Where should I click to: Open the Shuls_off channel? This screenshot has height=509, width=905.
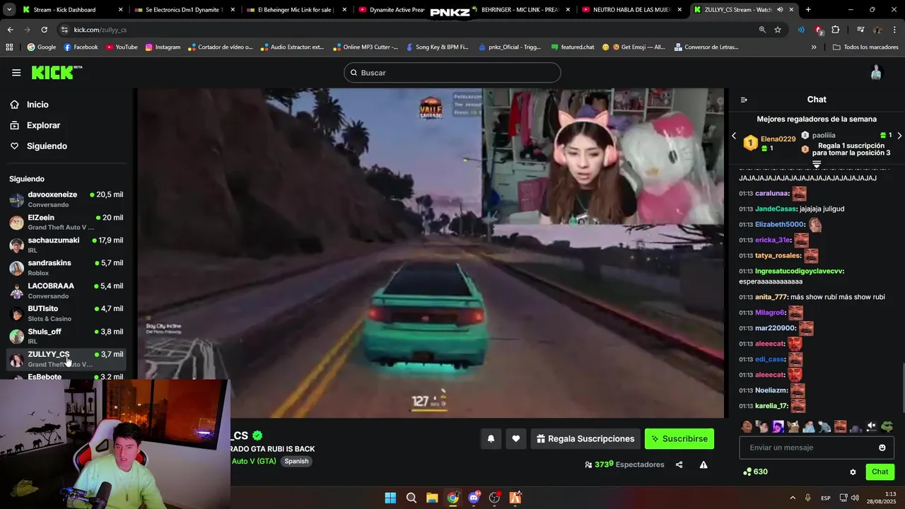[x=66, y=336]
